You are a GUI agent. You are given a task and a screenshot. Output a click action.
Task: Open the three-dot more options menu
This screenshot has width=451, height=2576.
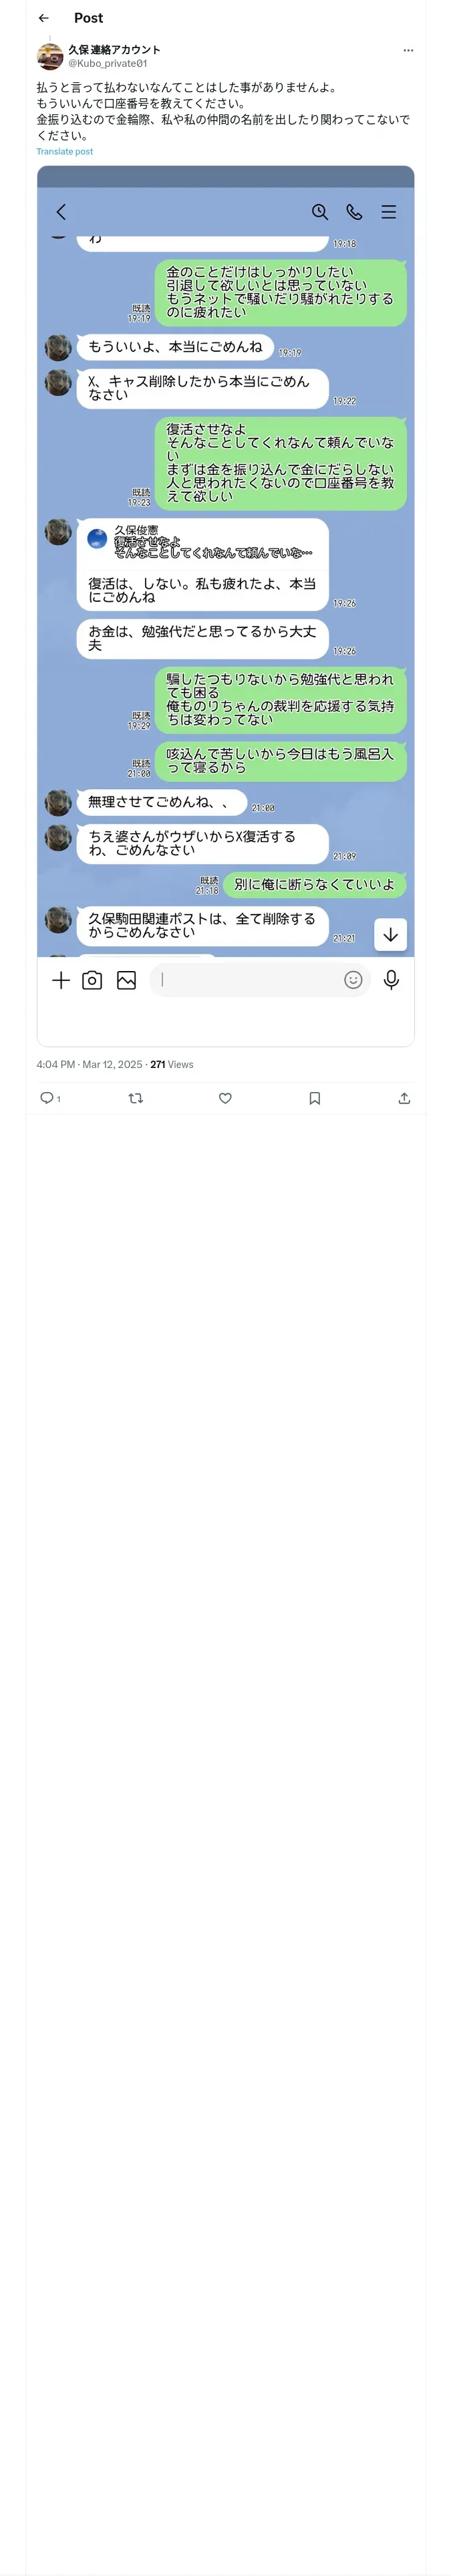click(408, 50)
